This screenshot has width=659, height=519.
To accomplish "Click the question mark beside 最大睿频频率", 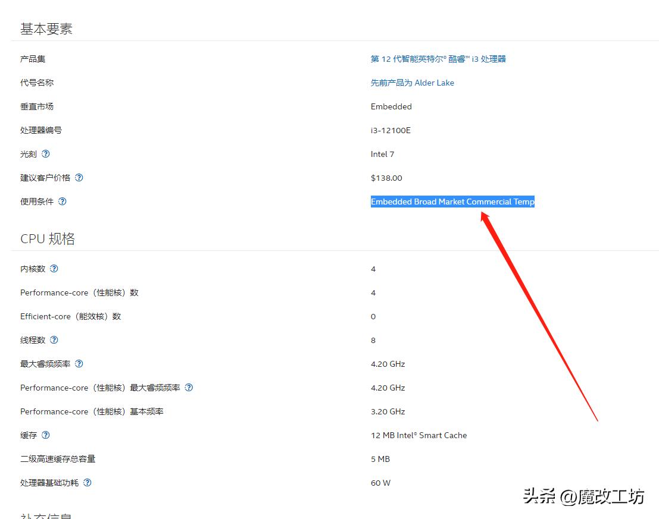I will pos(79,364).
